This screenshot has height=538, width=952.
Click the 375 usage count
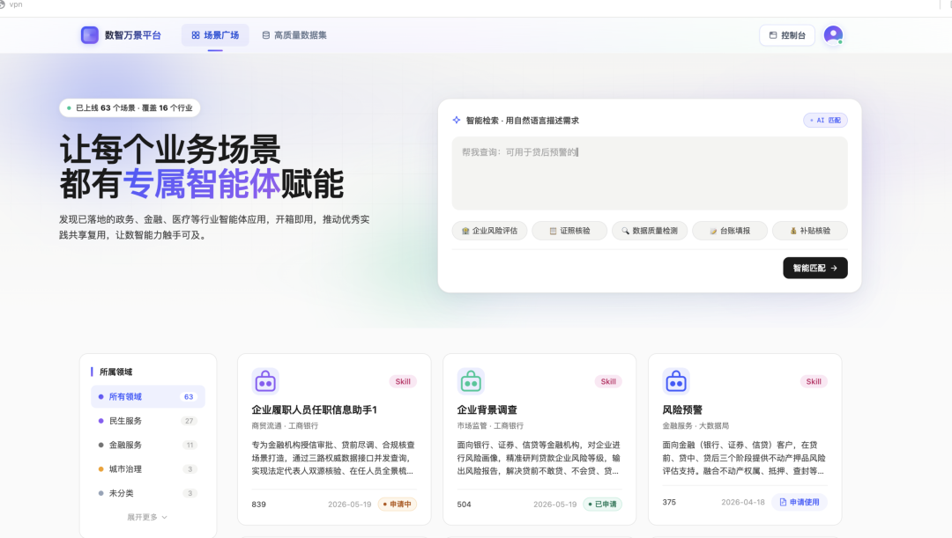(669, 502)
